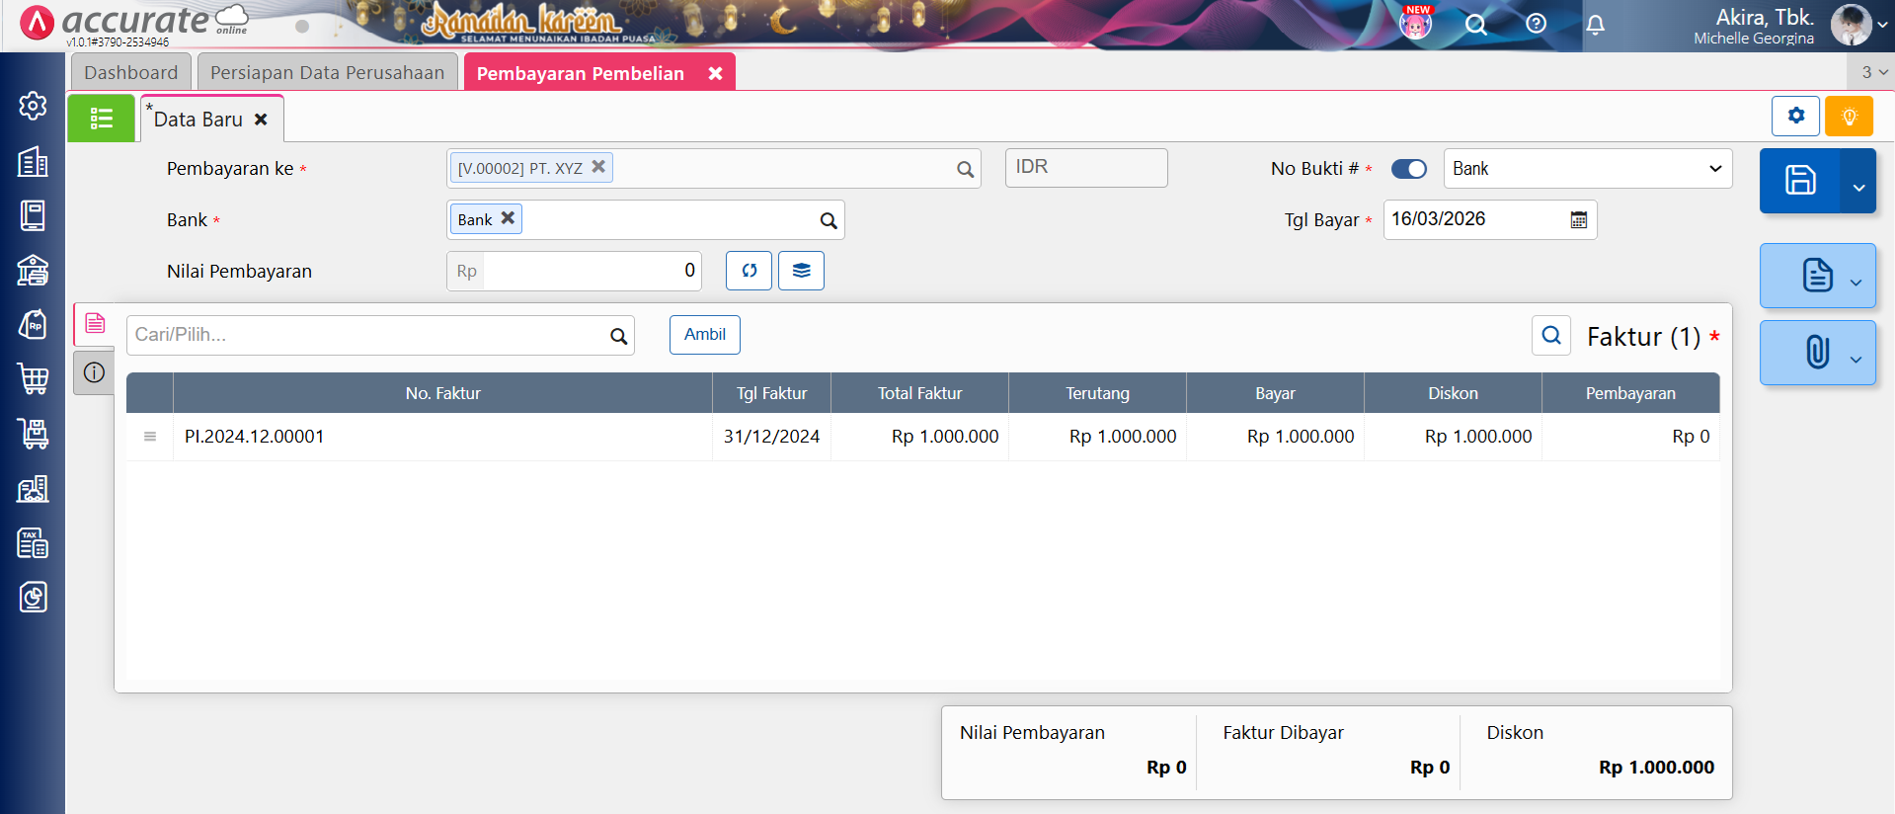Click the orange lightbulb tips icon
The height and width of the screenshot is (814, 1895).
[x=1849, y=117]
